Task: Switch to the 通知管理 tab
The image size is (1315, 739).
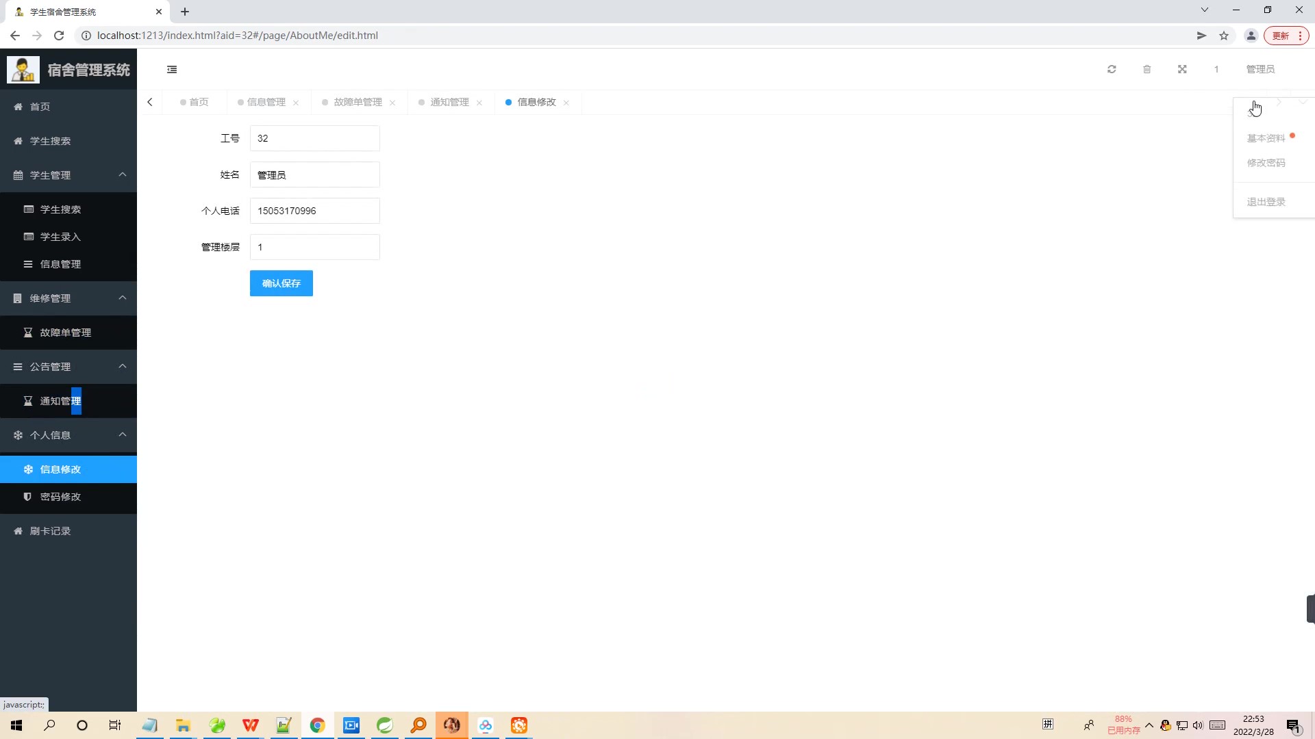Action: point(449,102)
